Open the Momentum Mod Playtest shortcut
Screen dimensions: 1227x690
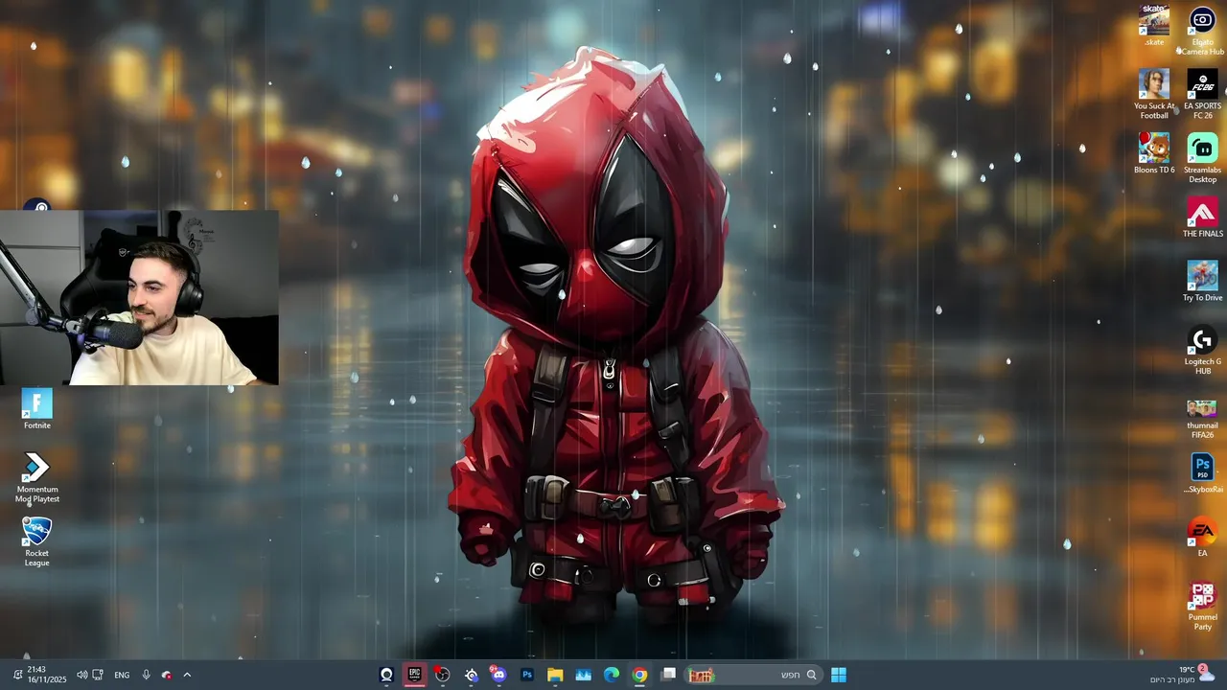click(36, 478)
